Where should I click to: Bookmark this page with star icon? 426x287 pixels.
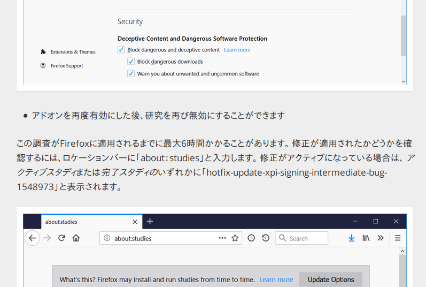tap(235, 238)
